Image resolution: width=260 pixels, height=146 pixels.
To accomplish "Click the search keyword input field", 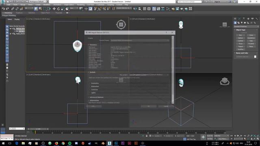I will (190, 2).
